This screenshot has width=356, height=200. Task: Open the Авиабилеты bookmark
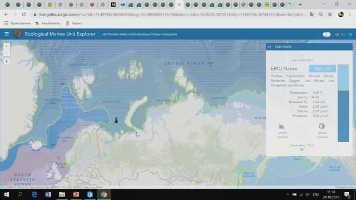pyautogui.click(x=48, y=23)
